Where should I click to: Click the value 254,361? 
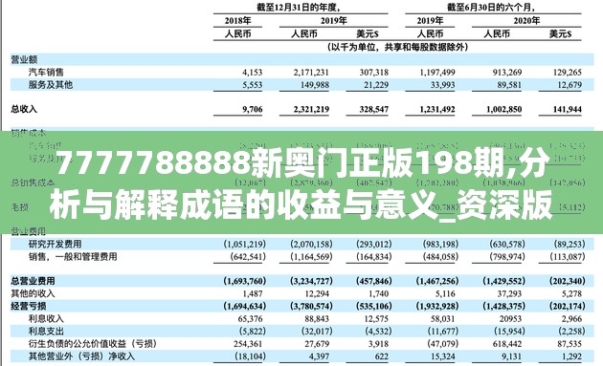248,344
